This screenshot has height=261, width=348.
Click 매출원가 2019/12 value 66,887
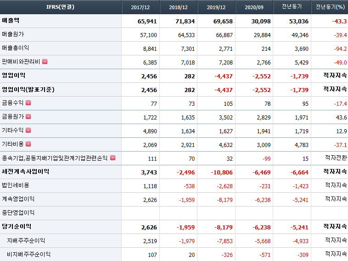pos(225,35)
